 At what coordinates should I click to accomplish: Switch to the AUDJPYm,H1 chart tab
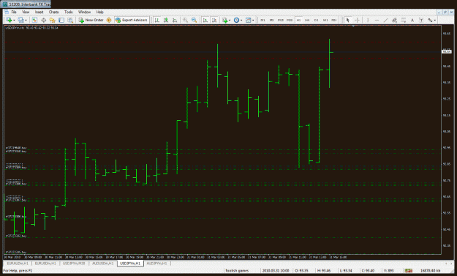tap(156, 264)
